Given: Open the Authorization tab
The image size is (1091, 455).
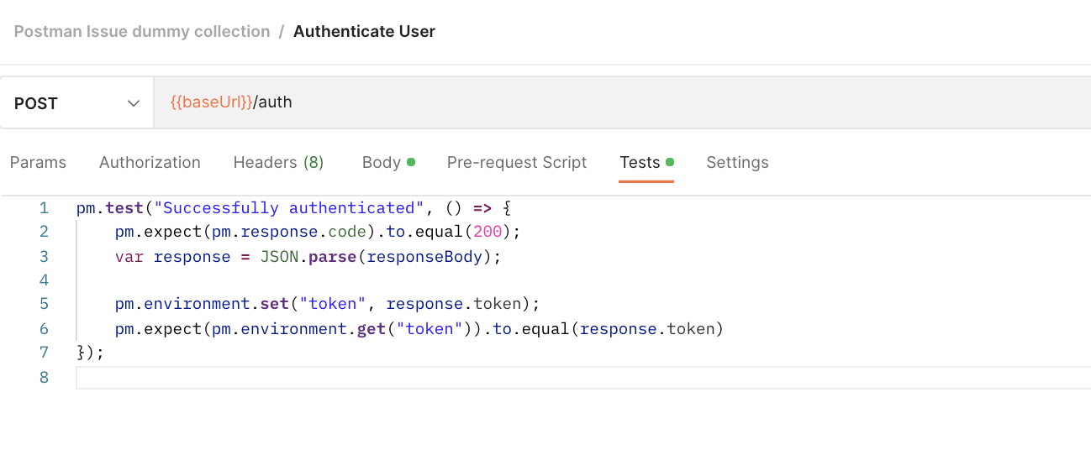Looking at the screenshot, I should pos(150,162).
